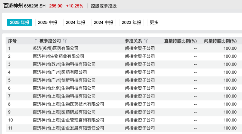
Task: Click the 序号 column header
Action: click(x=12, y=41)
